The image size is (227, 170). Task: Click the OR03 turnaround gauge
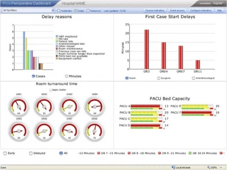[x=69, y=107]
